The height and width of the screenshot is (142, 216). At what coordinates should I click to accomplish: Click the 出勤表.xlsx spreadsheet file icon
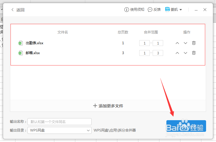click(20, 43)
